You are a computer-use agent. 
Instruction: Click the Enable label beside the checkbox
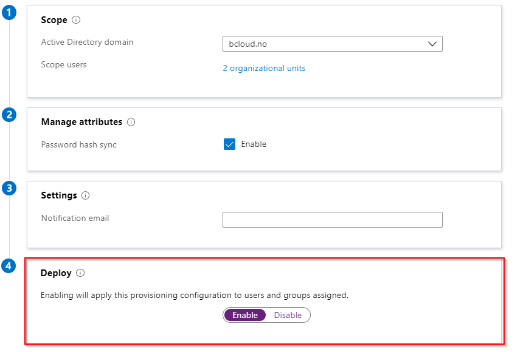pyautogui.click(x=254, y=144)
